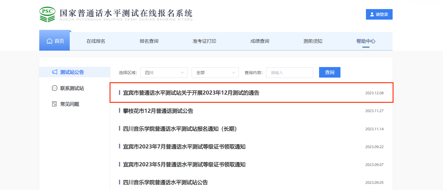Click the megaphone icon beside 测试站公告
This screenshot has width=443, height=190.
click(x=54, y=72)
